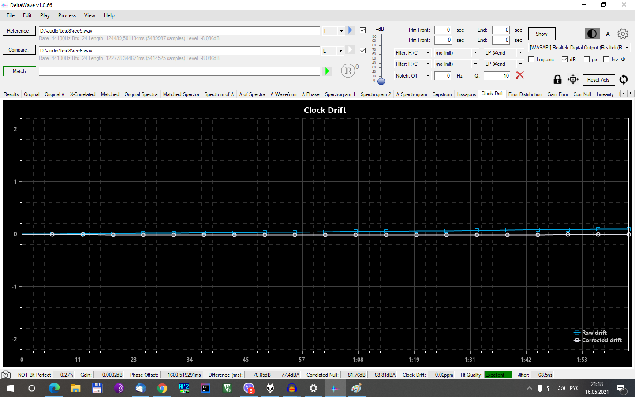The height and width of the screenshot is (397, 635).
Task: Open the Process menu
Action: click(67, 15)
